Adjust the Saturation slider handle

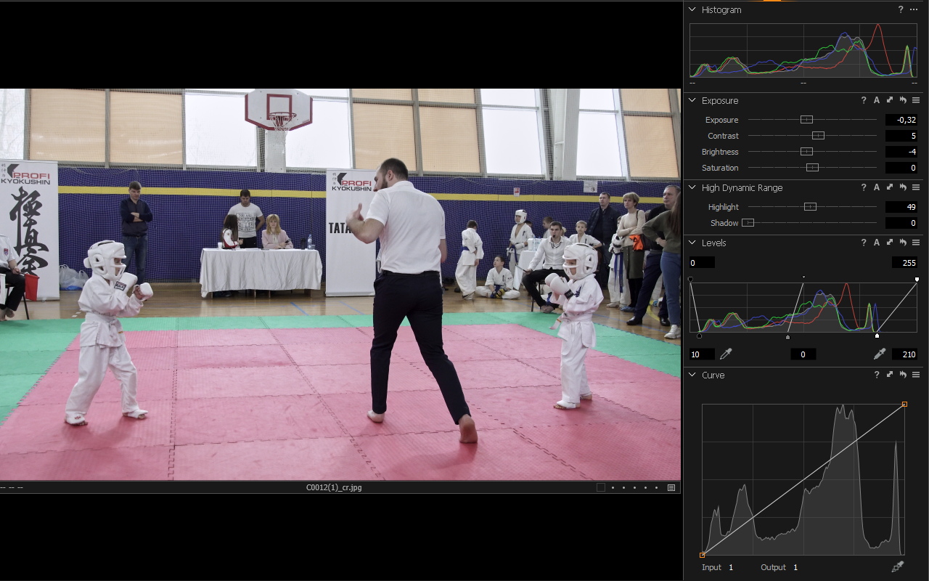click(x=812, y=168)
